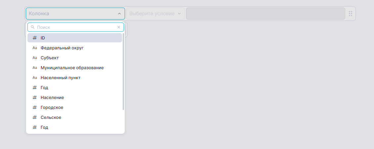Click the hash icon beside ID

(x=35, y=38)
